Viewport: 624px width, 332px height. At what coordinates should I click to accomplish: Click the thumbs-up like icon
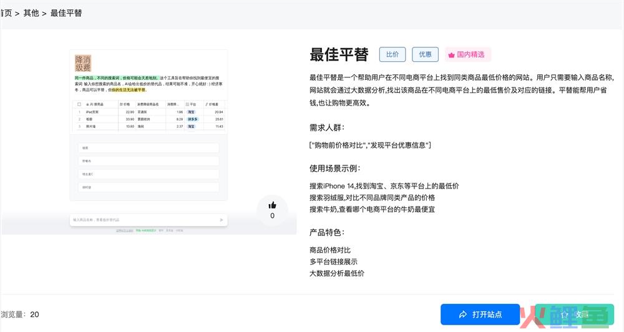click(272, 205)
